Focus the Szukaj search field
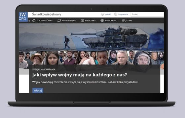Screen dimensions: 185x118 point(147,14)
